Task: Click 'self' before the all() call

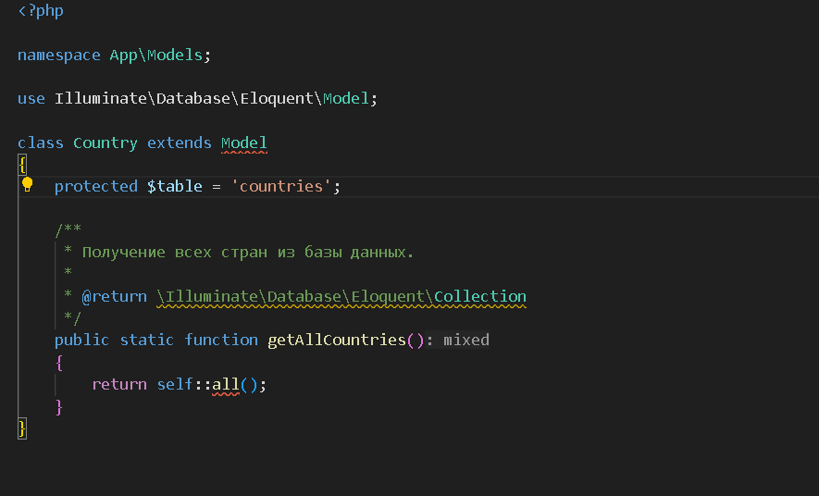Action: click(x=175, y=384)
